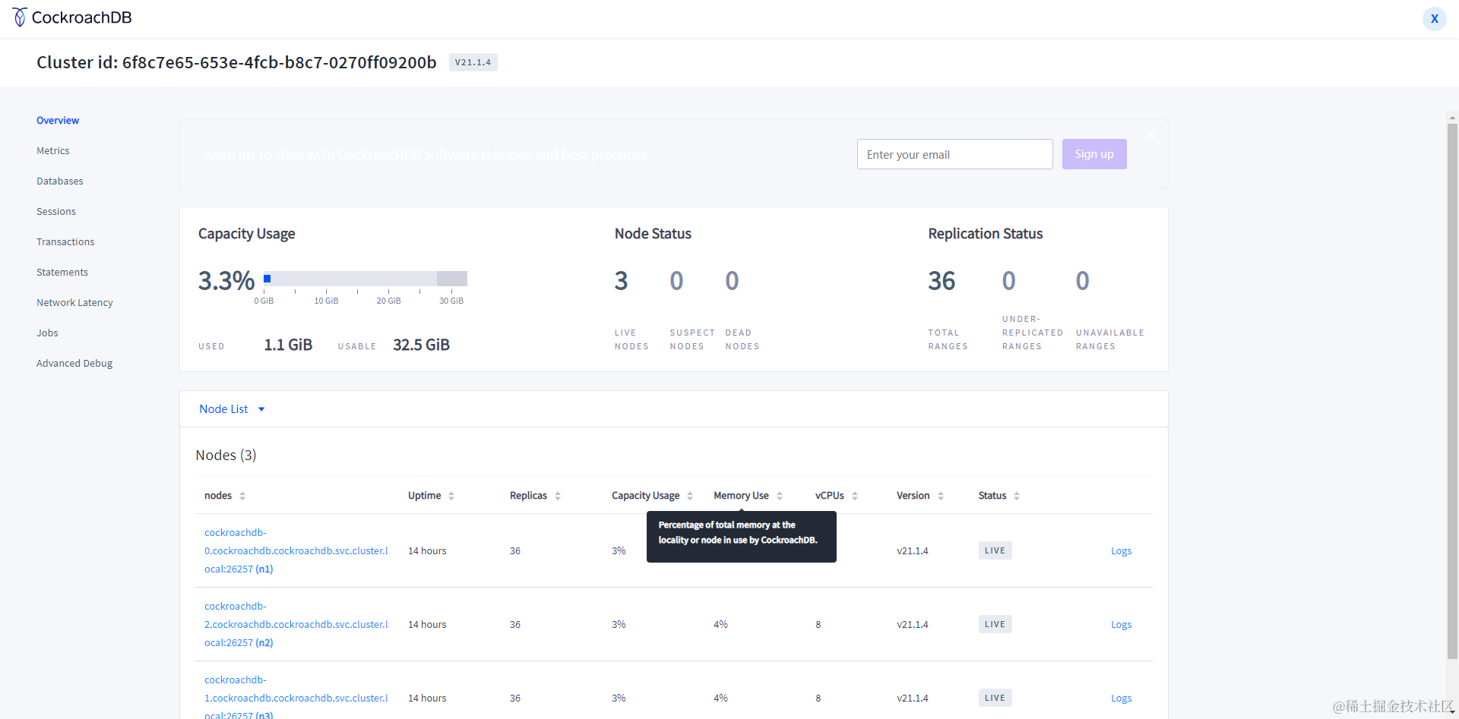The height and width of the screenshot is (719, 1459).
Task: Click the 3 live nodes count
Action: (x=622, y=281)
